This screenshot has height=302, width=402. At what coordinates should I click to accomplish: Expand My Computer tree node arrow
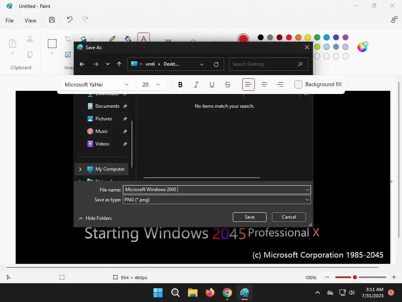pos(80,169)
